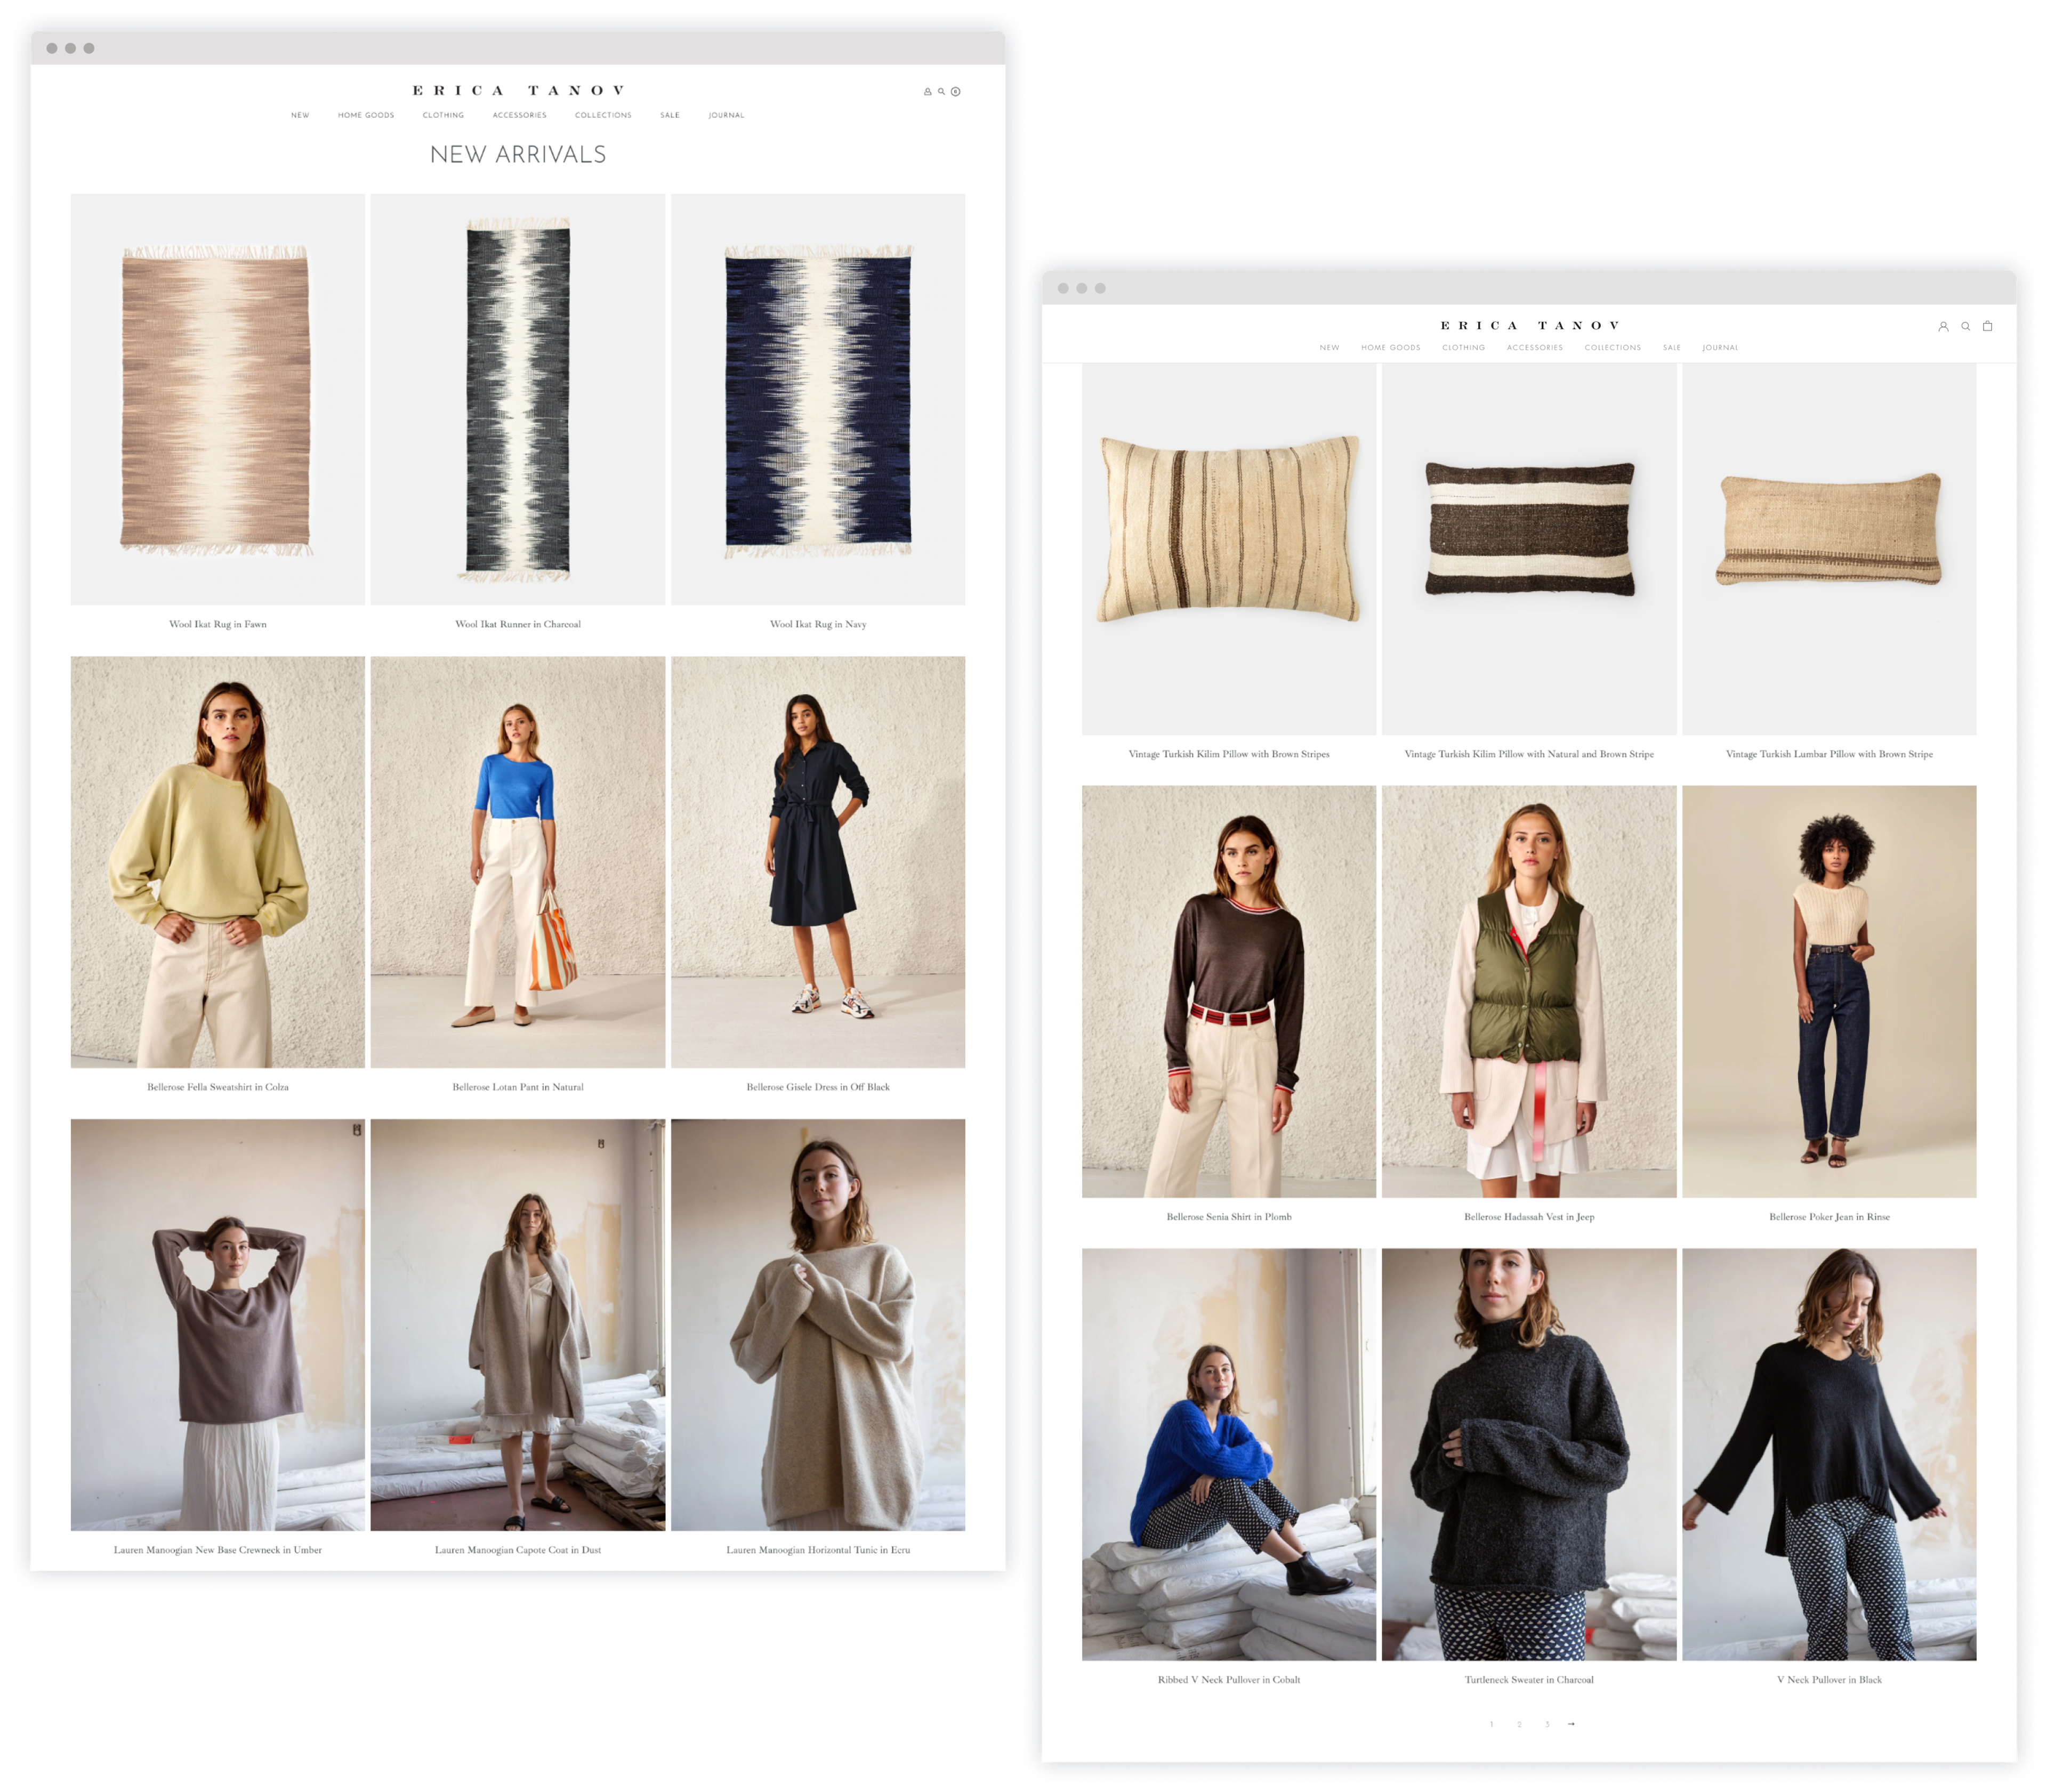Open Clothing menu in right window
Viewport: 2047px width, 1792px height.
pyautogui.click(x=1463, y=348)
